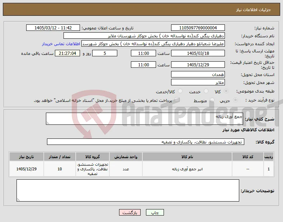
Task: Click the چاپ (print) button
Action: 155,212
